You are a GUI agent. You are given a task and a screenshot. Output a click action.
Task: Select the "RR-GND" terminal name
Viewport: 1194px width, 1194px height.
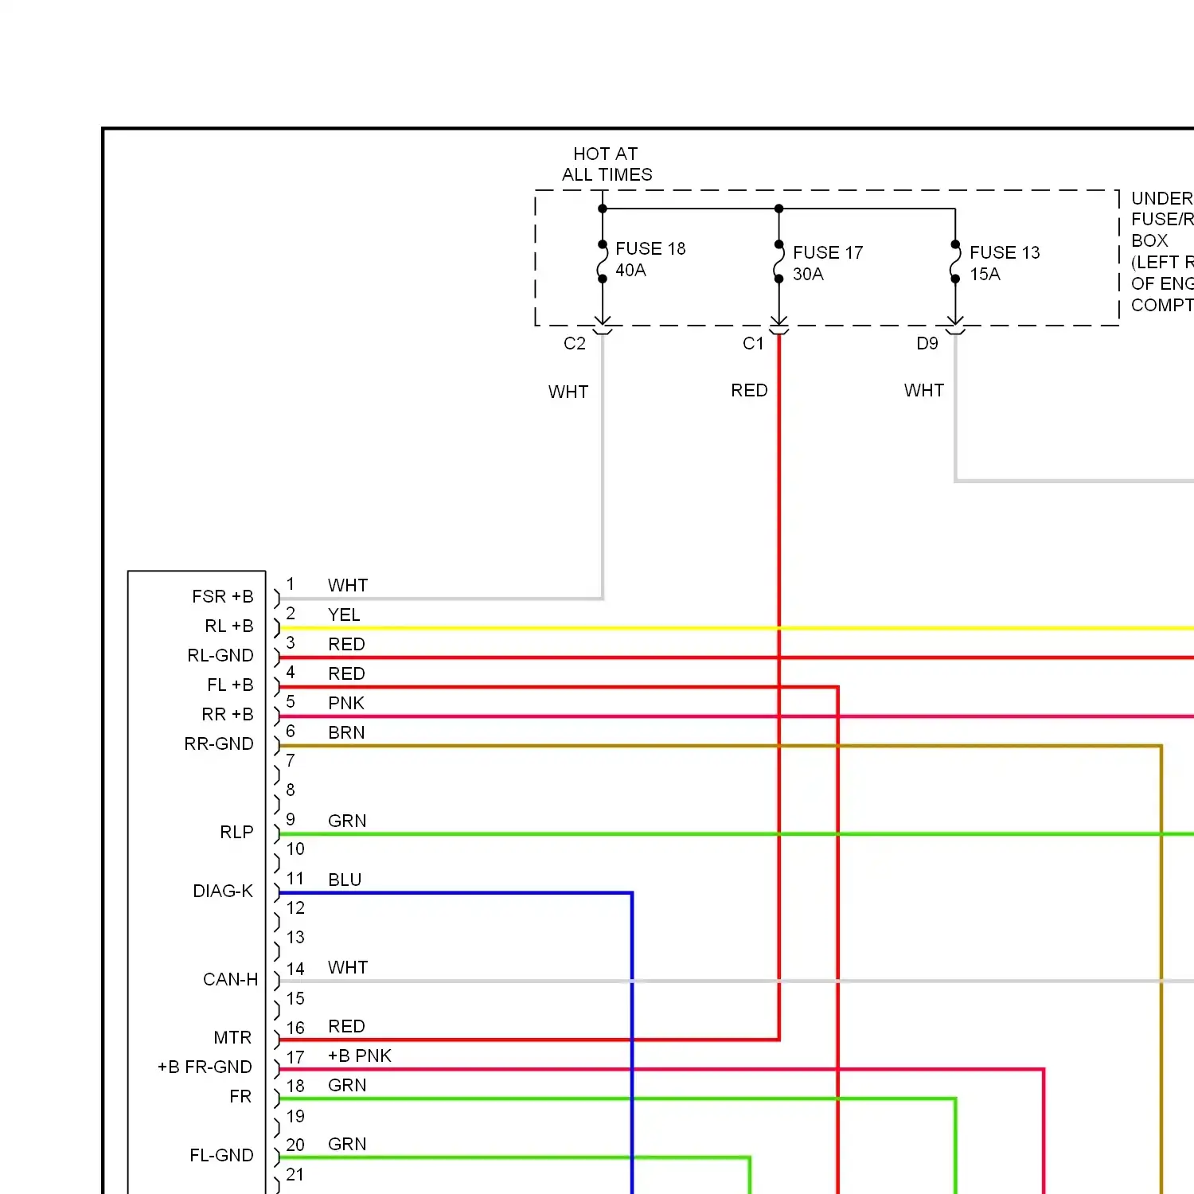pyautogui.click(x=219, y=743)
